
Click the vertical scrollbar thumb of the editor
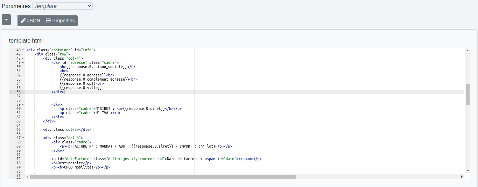pyautogui.click(x=468, y=94)
